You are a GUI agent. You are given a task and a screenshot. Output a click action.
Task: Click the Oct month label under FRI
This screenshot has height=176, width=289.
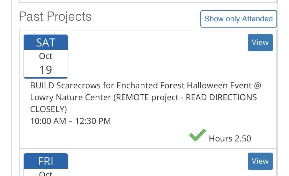(x=46, y=173)
